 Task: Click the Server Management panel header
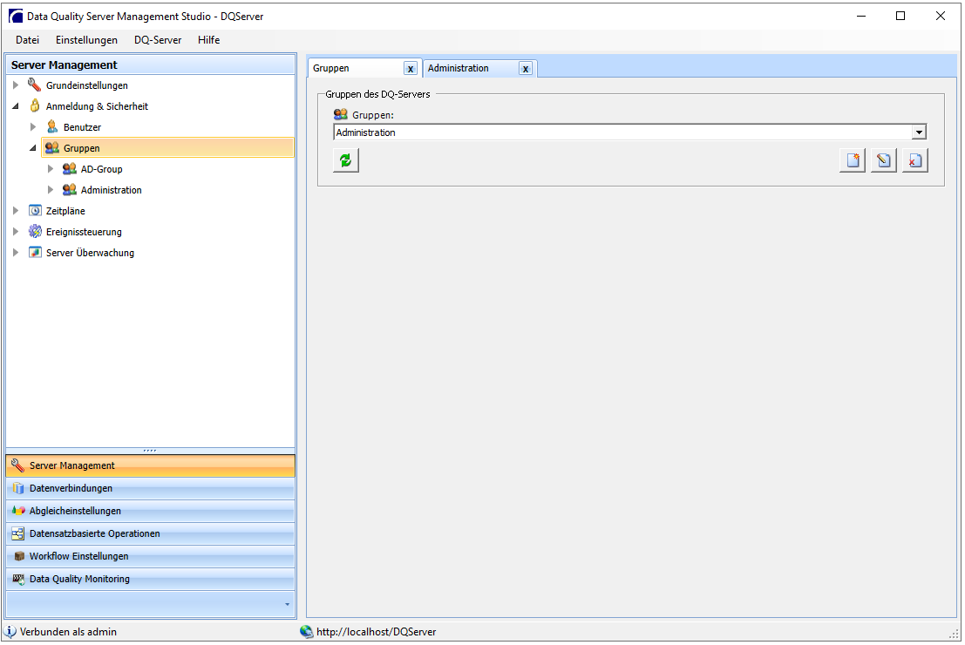point(150,64)
